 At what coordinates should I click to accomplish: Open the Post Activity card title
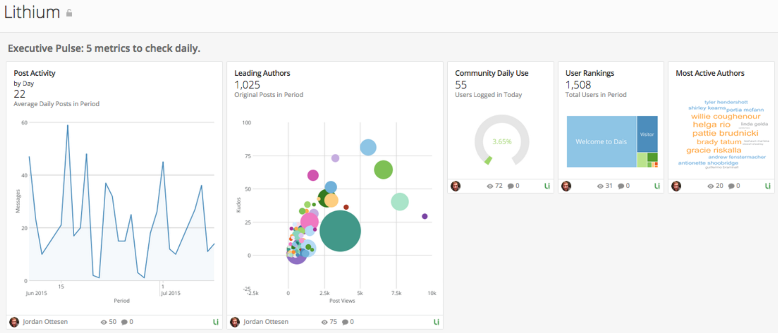tap(35, 73)
